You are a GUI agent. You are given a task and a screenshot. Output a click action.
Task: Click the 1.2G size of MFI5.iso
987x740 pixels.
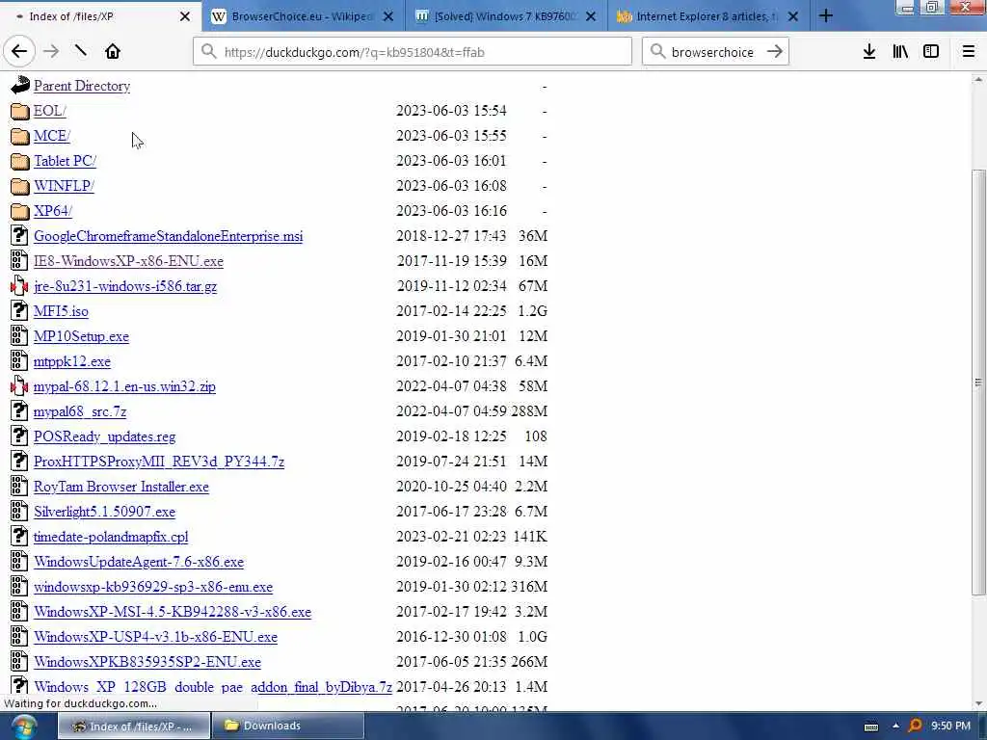point(532,311)
